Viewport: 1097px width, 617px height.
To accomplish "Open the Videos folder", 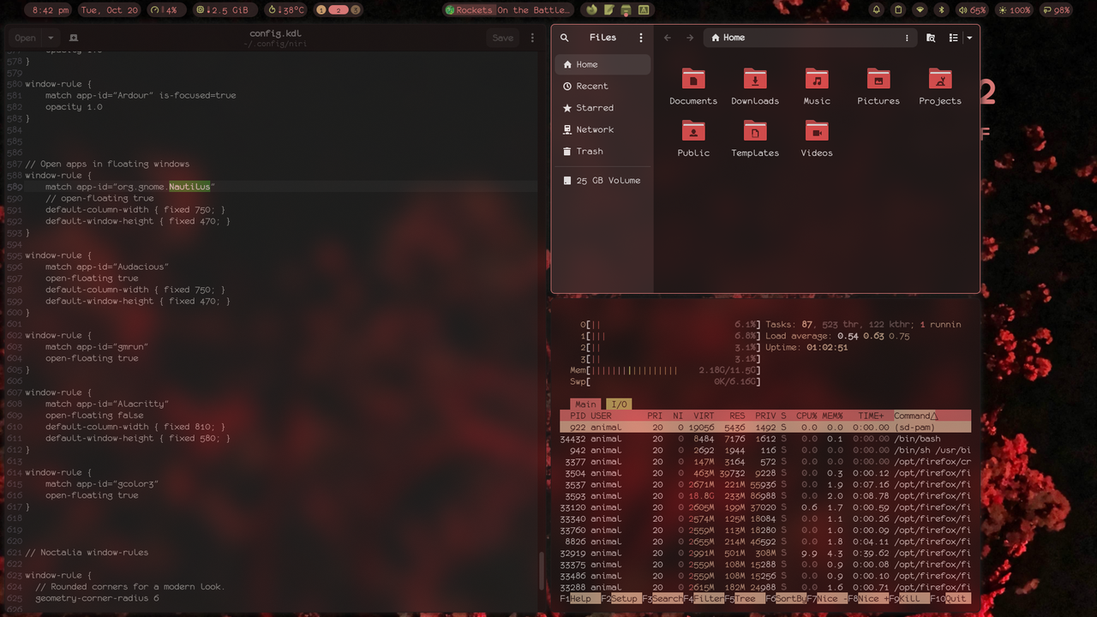I will tap(817, 139).
